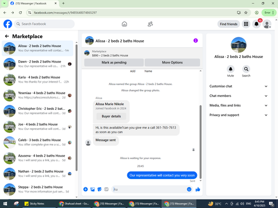Open Joe - 4 beds 2 baths House chat

click(x=38, y=127)
